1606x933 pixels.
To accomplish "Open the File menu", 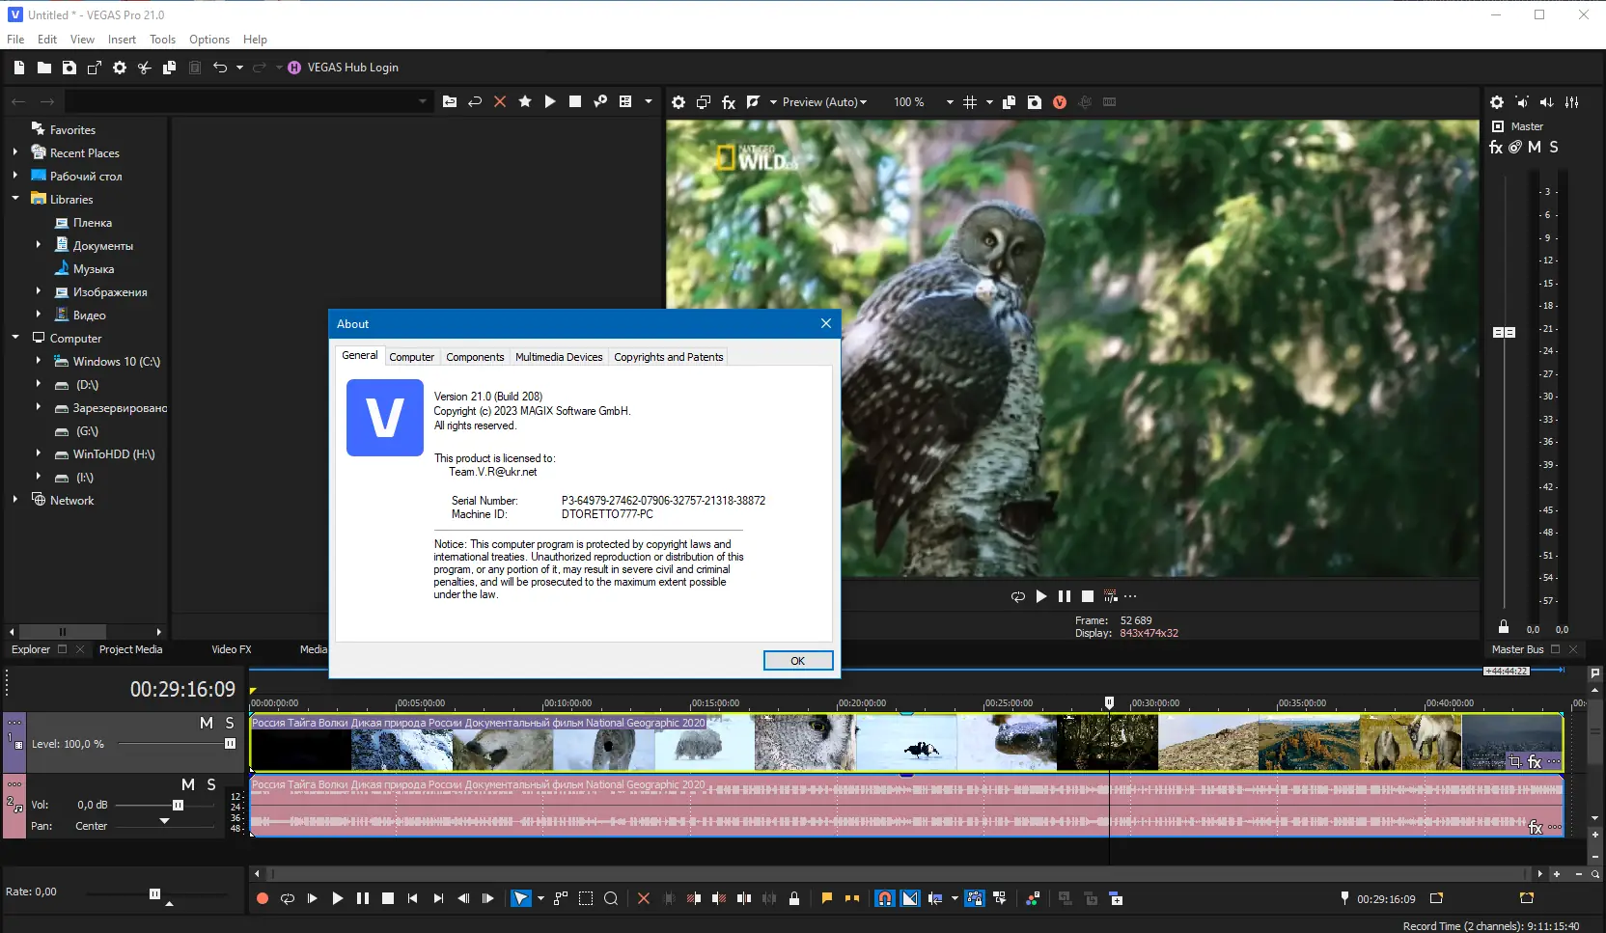I will [x=15, y=40].
